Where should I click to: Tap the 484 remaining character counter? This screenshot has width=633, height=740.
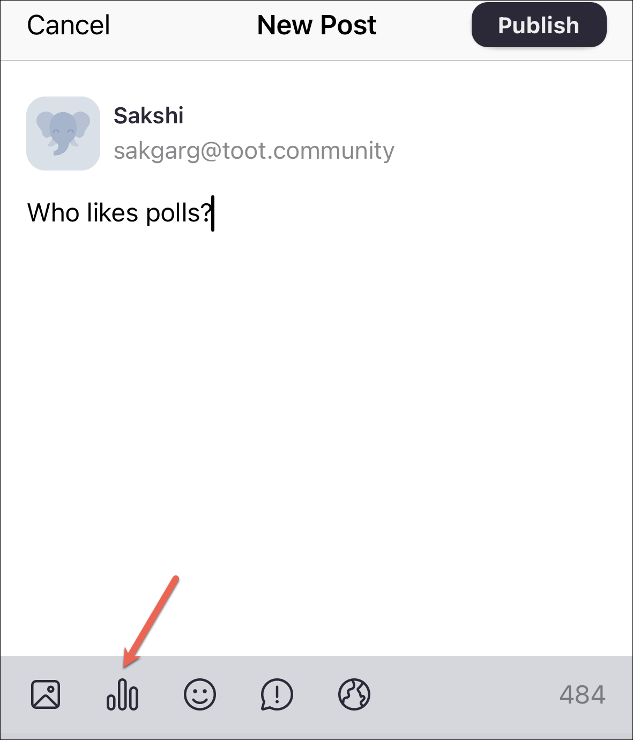[x=583, y=695]
